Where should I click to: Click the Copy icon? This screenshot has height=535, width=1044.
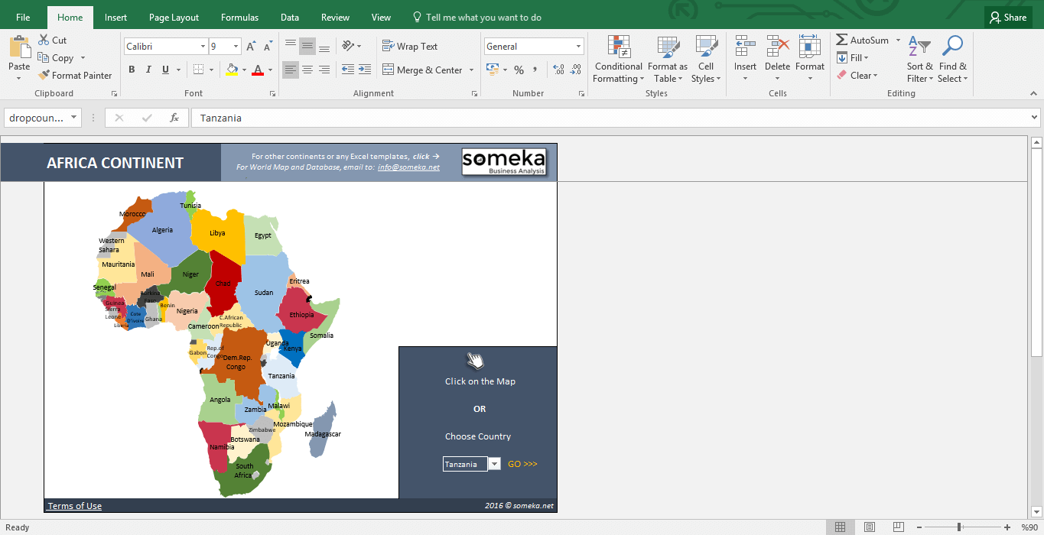click(44, 58)
